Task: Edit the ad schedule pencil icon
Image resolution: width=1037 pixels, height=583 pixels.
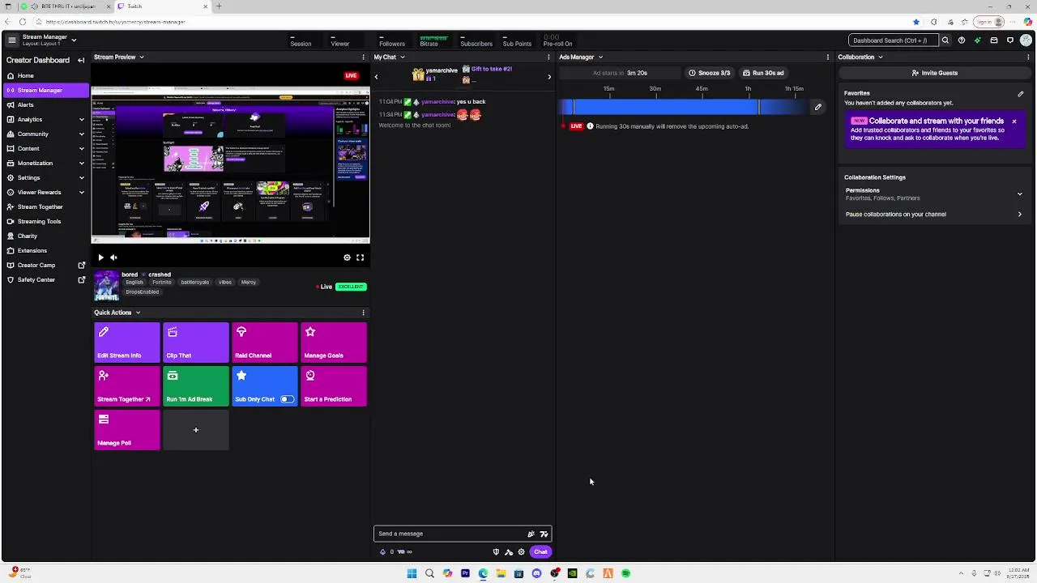Action: click(x=818, y=107)
